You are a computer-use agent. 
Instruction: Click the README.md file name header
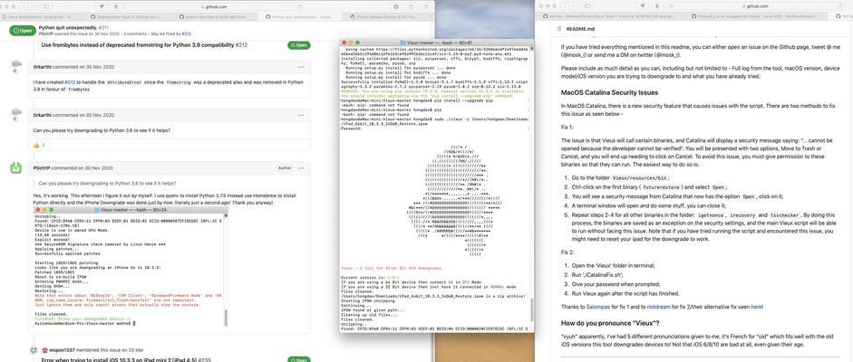tap(580, 29)
